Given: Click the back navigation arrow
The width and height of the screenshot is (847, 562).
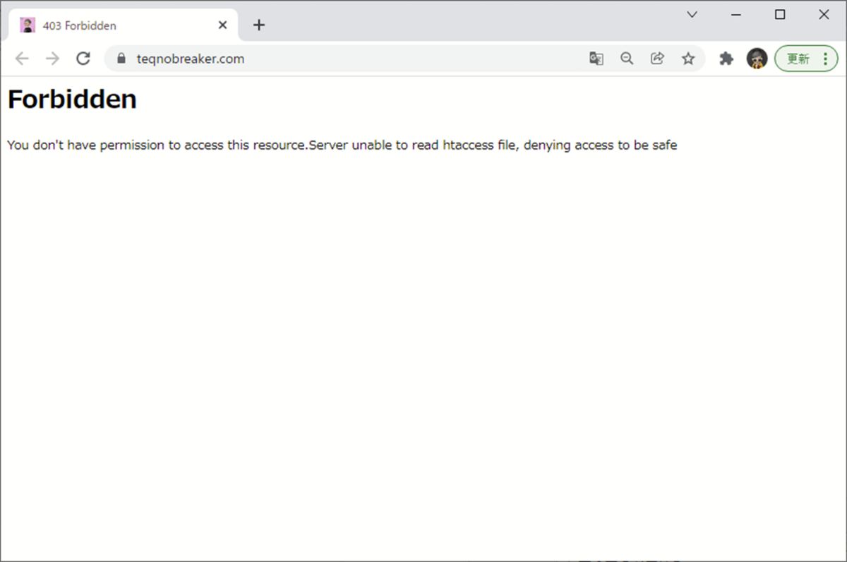Looking at the screenshot, I should 22,59.
